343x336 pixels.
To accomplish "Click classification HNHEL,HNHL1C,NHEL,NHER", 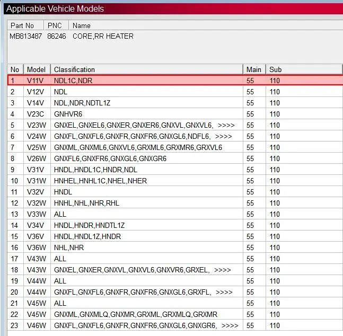I will coord(100,181).
